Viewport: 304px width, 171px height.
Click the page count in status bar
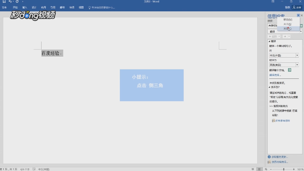[8, 169]
